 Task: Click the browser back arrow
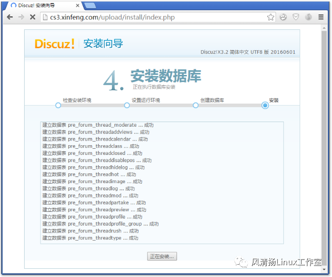point(10,17)
